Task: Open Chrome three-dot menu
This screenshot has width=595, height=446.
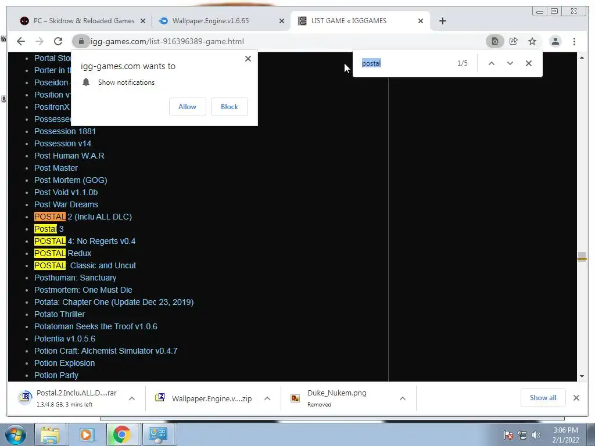Action: tap(574, 41)
